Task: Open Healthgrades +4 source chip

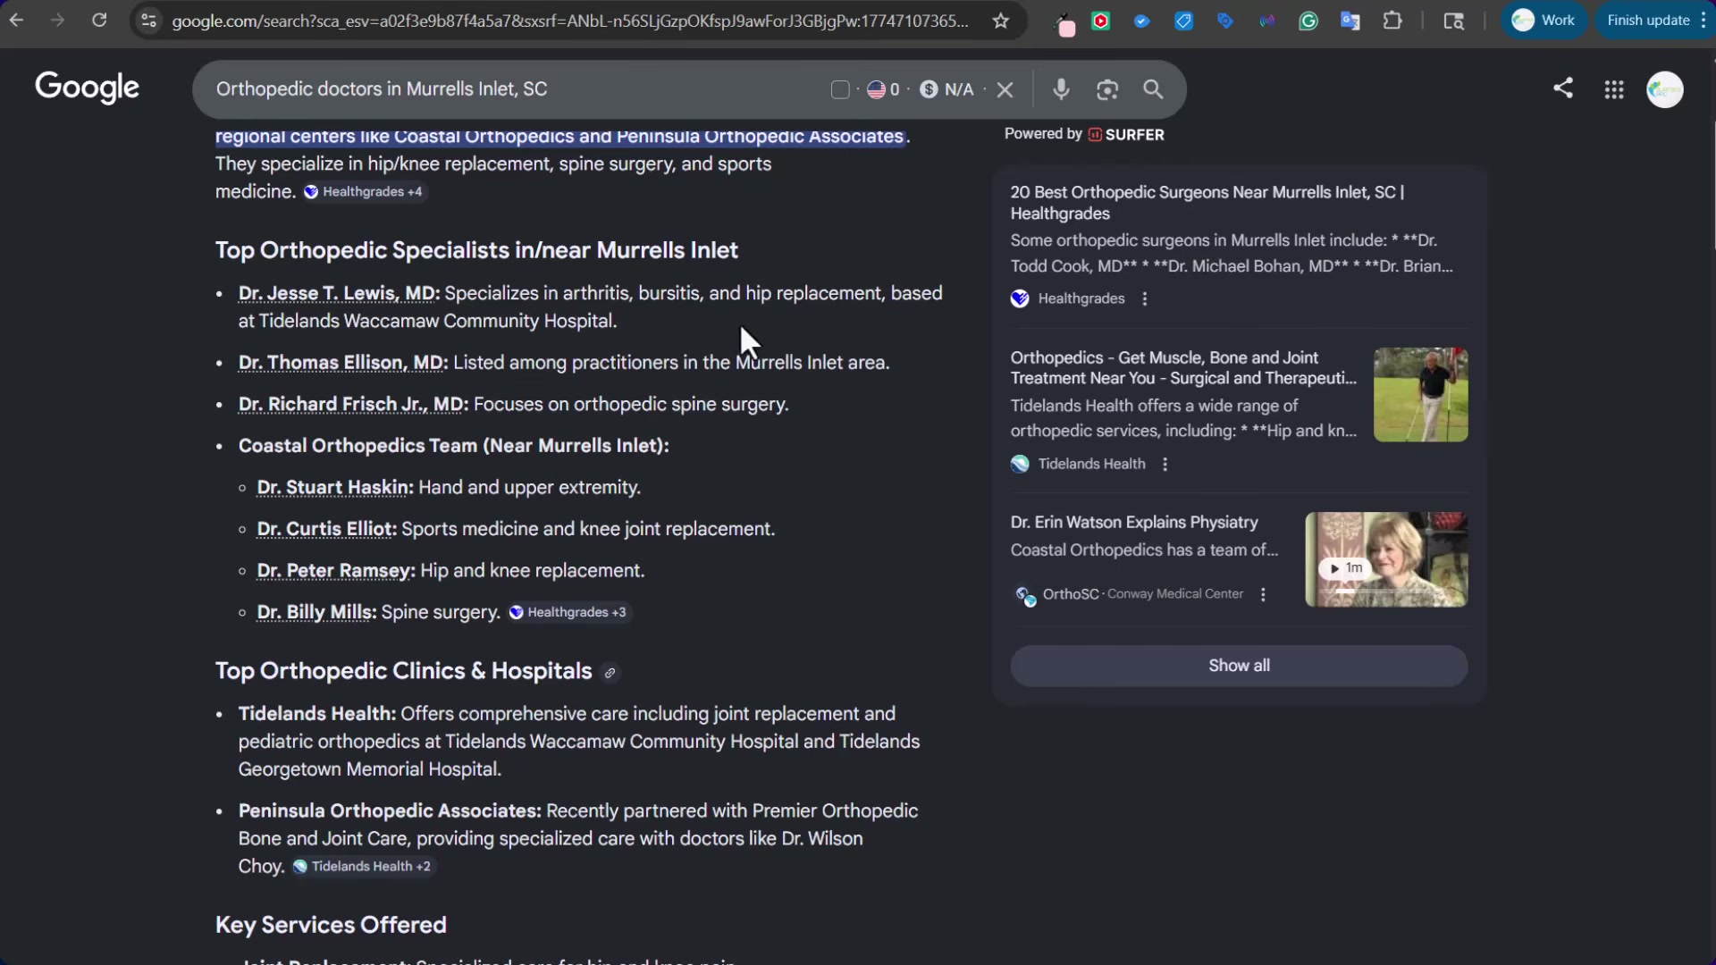Action: 364,192
